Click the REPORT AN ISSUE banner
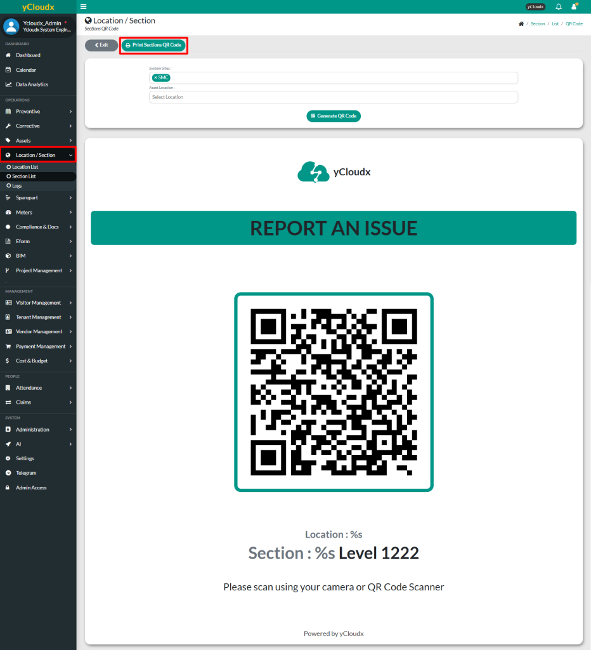 tap(334, 228)
